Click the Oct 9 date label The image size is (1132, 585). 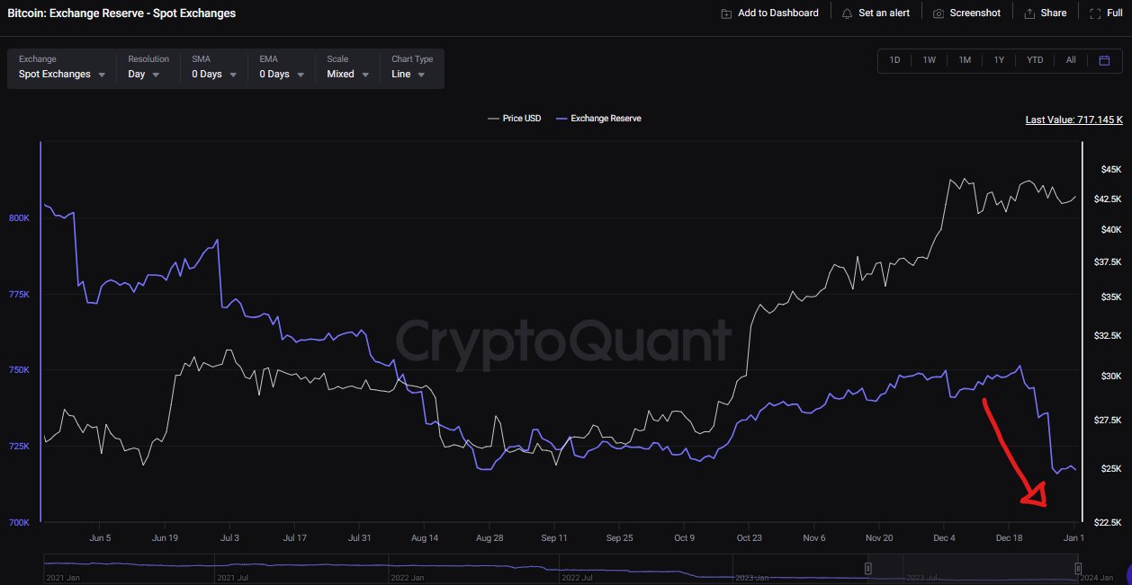coord(684,538)
